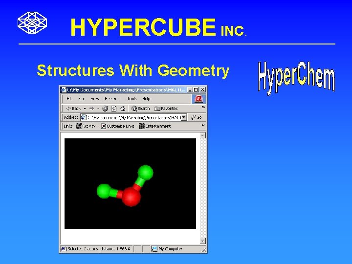Click the HyperChem wordart logo
The image size is (352, 264).
click(x=297, y=78)
